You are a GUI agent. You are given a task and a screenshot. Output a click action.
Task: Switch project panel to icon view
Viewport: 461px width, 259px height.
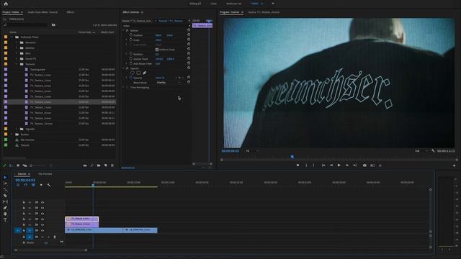[x=18, y=165]
